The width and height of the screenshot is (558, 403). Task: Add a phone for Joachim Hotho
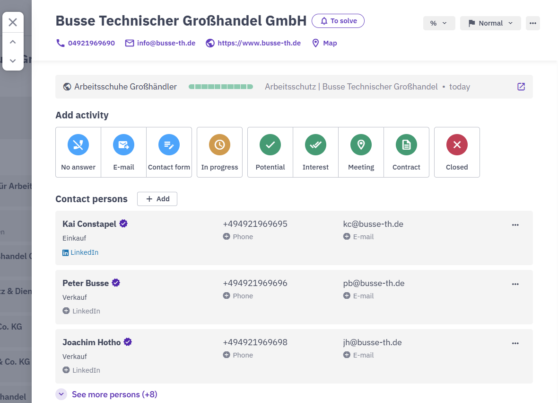pos(238,355)
